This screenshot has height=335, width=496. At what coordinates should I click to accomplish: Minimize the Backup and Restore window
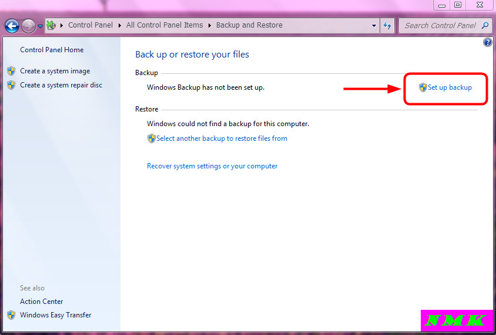coord(442,5)
